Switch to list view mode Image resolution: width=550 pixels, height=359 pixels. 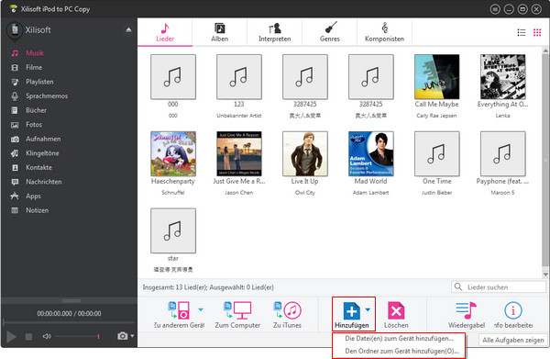pyautogui.click(x=522, y=33)
